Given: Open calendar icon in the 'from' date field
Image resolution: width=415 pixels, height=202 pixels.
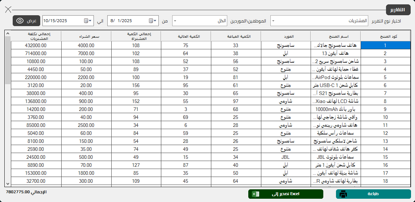Looking at the screenshot, I should pyautogui.click(x=151, y=21).
